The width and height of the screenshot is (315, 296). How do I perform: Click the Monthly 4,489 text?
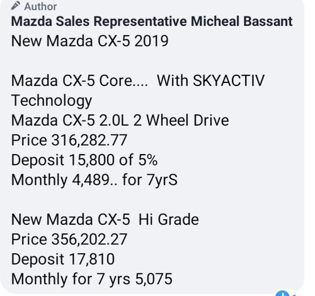pos(60,180)
